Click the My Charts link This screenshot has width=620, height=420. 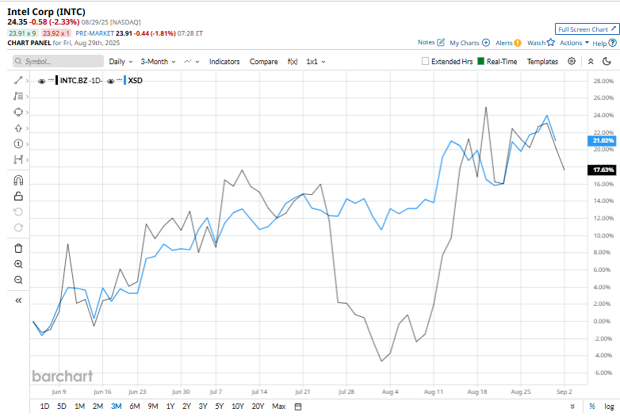point(465,43)
